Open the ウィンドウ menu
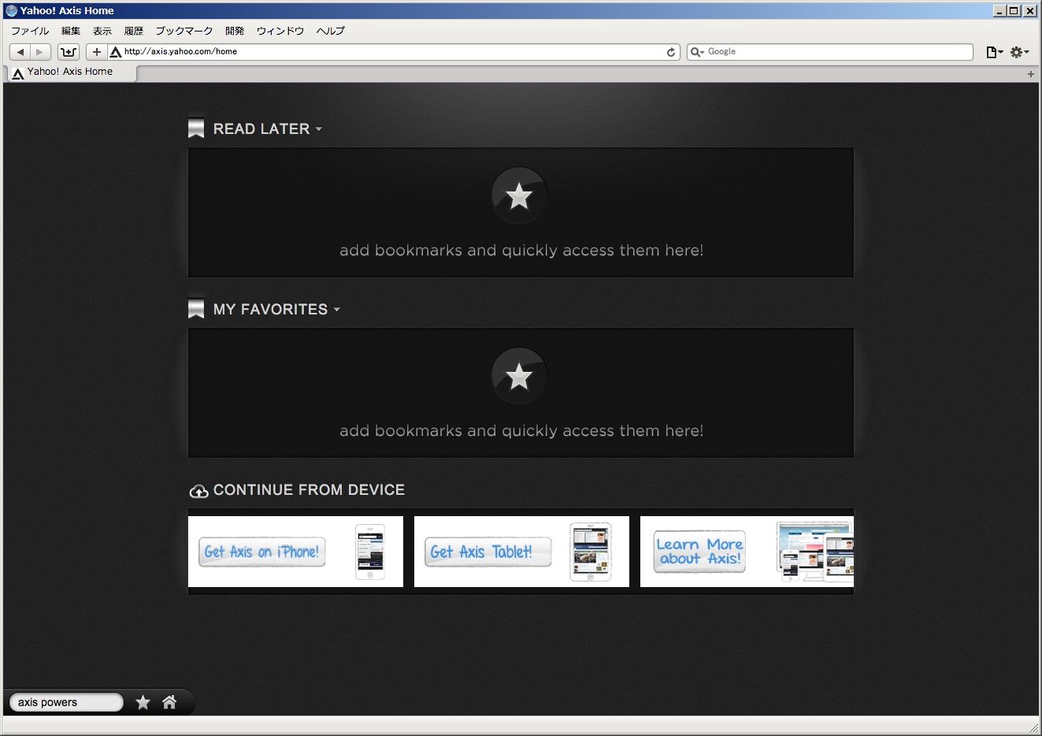Viewport: 1042px width, 736px height. point(280,31)
